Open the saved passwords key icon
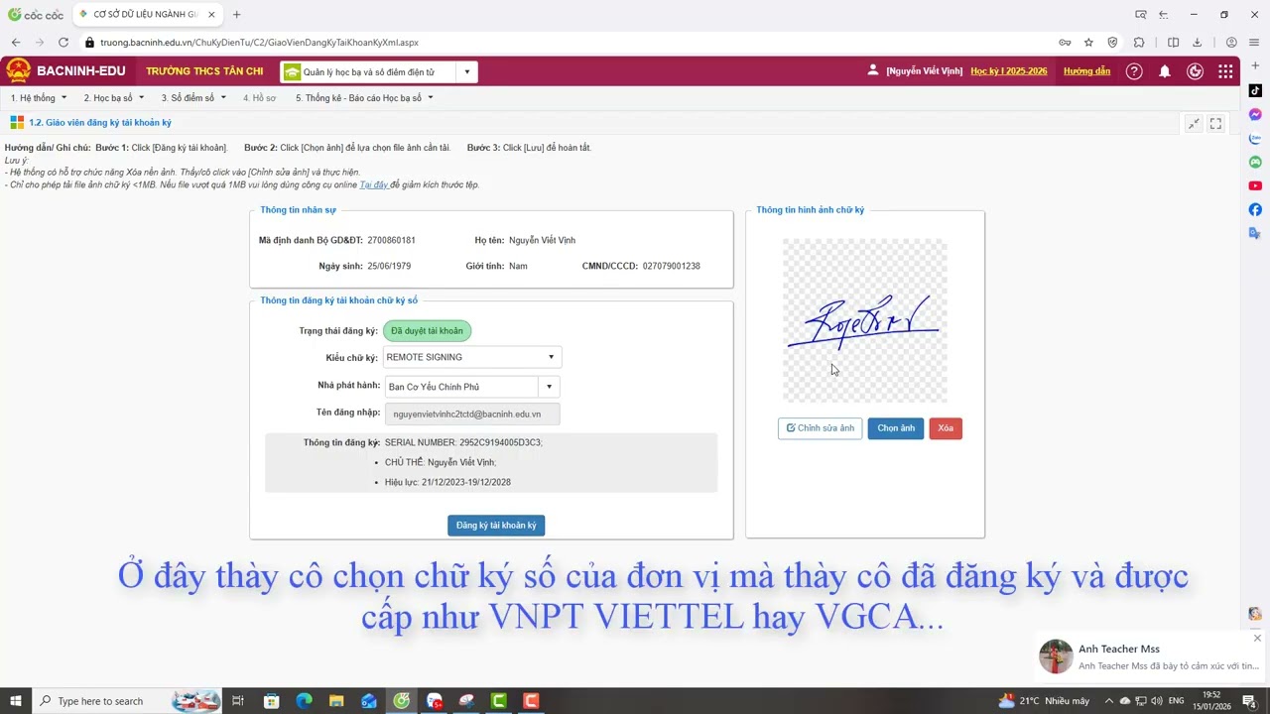The image size is (1270, 714). [1065, 43]
